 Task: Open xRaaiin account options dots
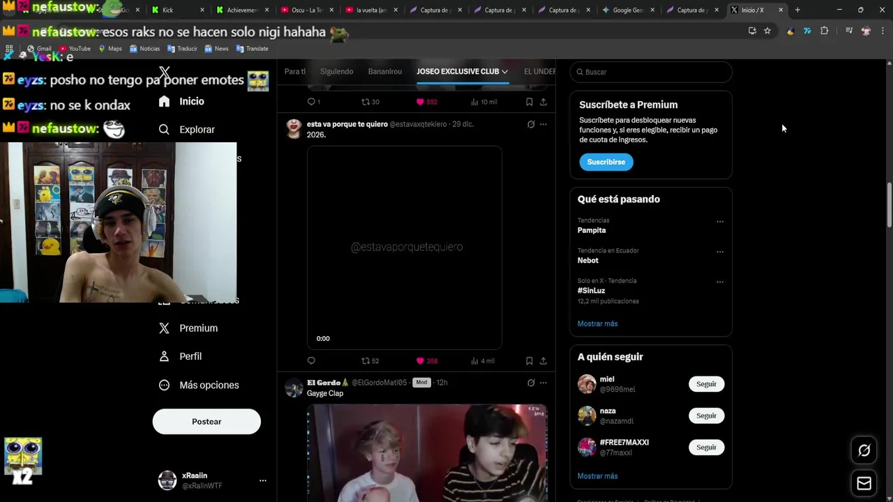(x=263, y=480)
